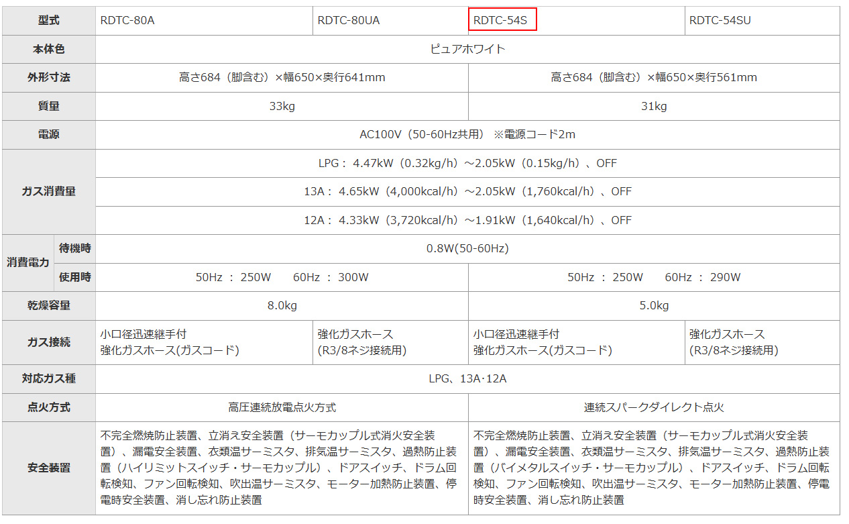
Task: Select the AC100V power supply cell
Action: tap(467, 134)
